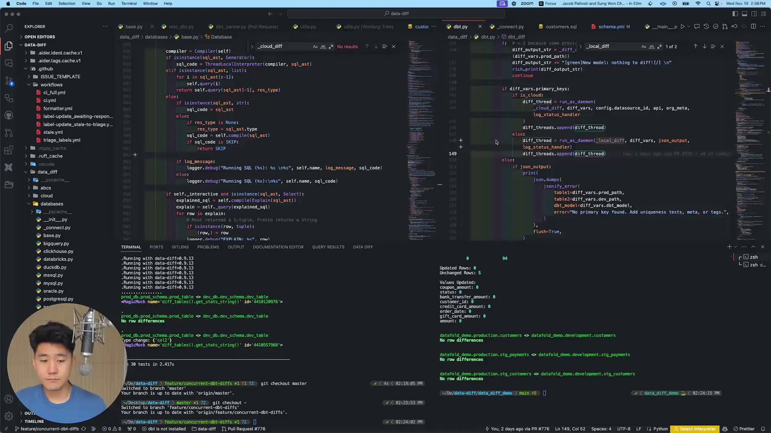This screenshot has width=771, height=433.
Task: Toggle regex in _local_diff find bar
Action: [x=659, y=46]
